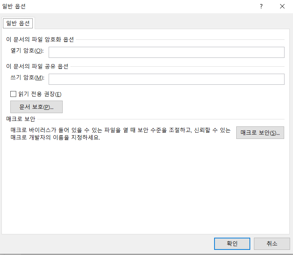Image resolution: width=293 pixels, height=255 pixels.
Task: Open 문서 보호 settings button
Action: click(36, 107)
